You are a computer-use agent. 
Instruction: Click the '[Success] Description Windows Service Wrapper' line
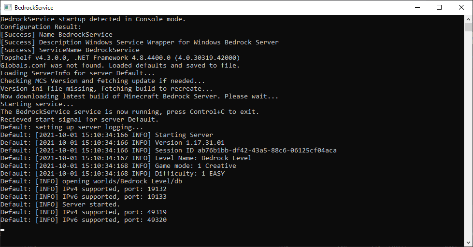(x=140, y=42)
